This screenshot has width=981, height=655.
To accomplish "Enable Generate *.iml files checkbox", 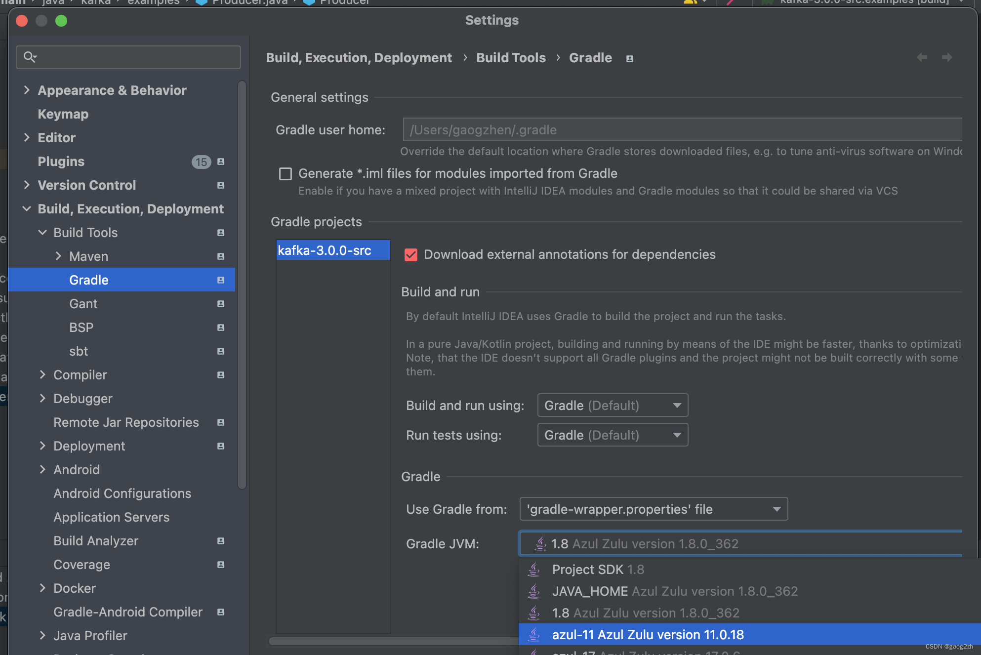I will tap(286, 174).
